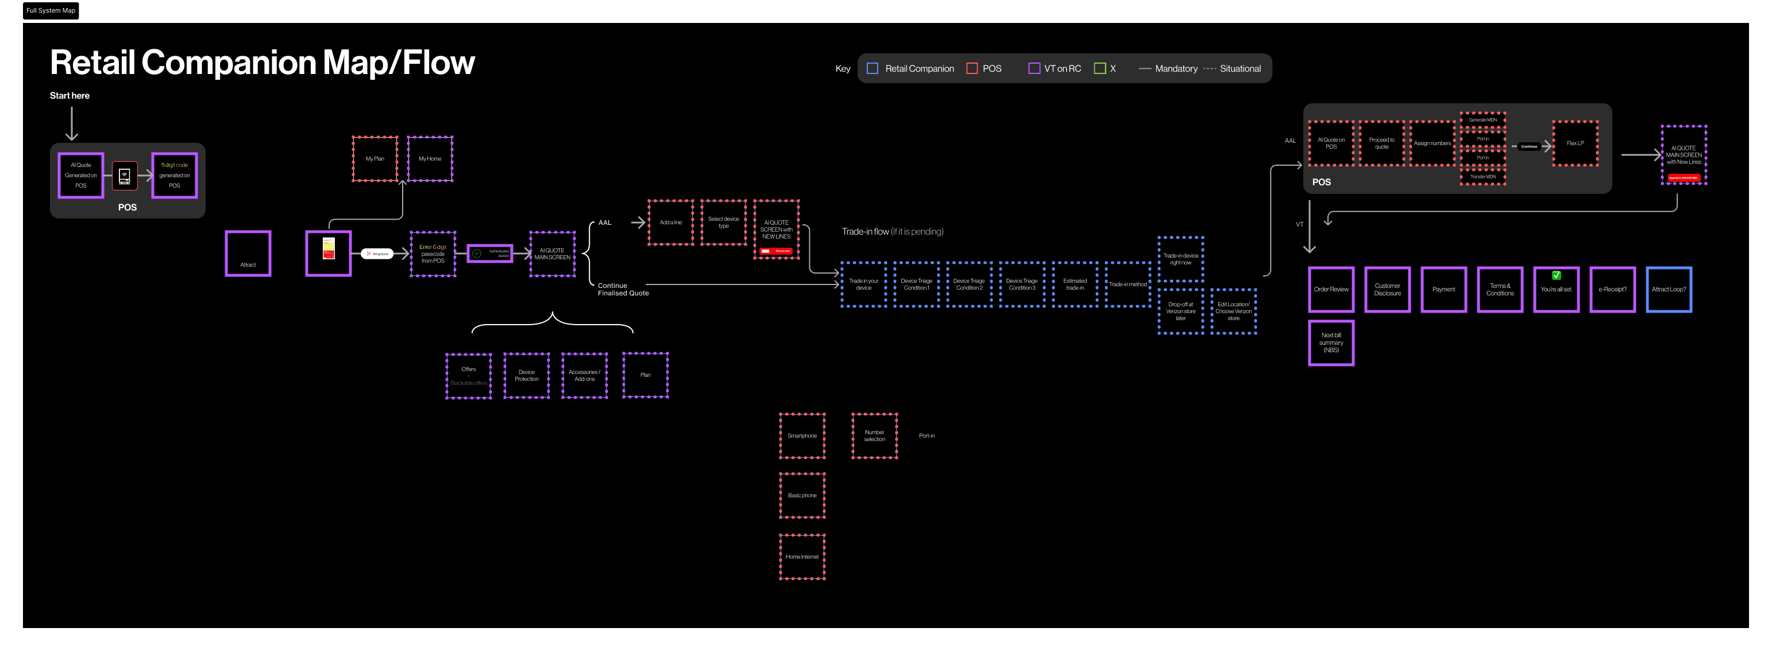Select the blue Attract Loop? node
The width and height of the screenshot is (1772, 651).
1670,290
